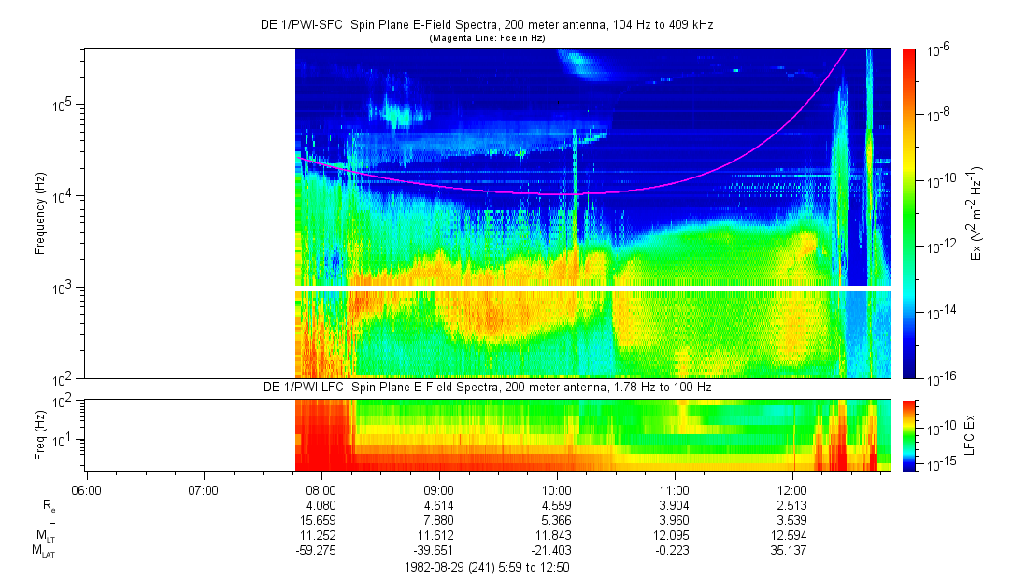
Task: Click the 08:00 time tick label
Action: click(321, 490)
